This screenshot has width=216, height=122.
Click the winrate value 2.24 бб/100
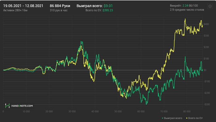[190, 6]
